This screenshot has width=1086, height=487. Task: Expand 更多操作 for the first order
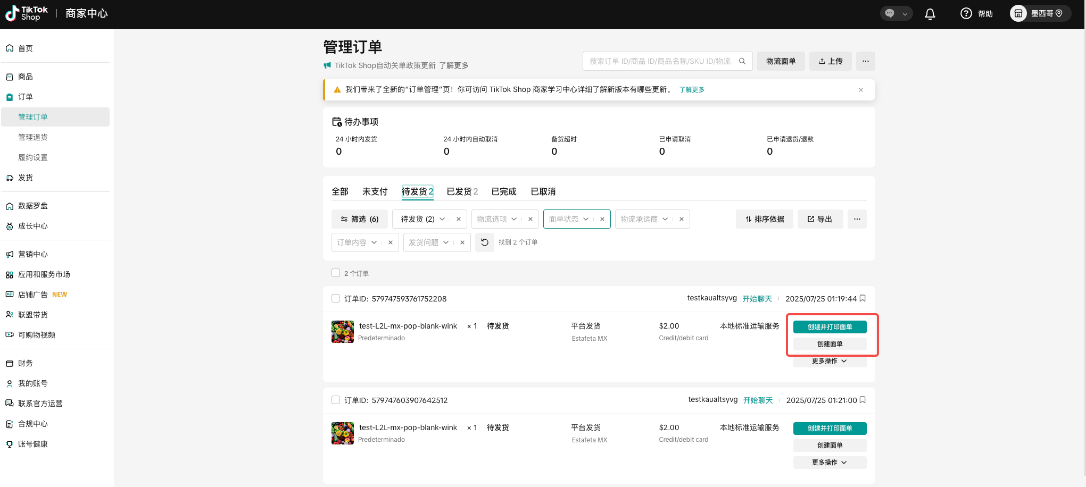click(x=829, y=362)
